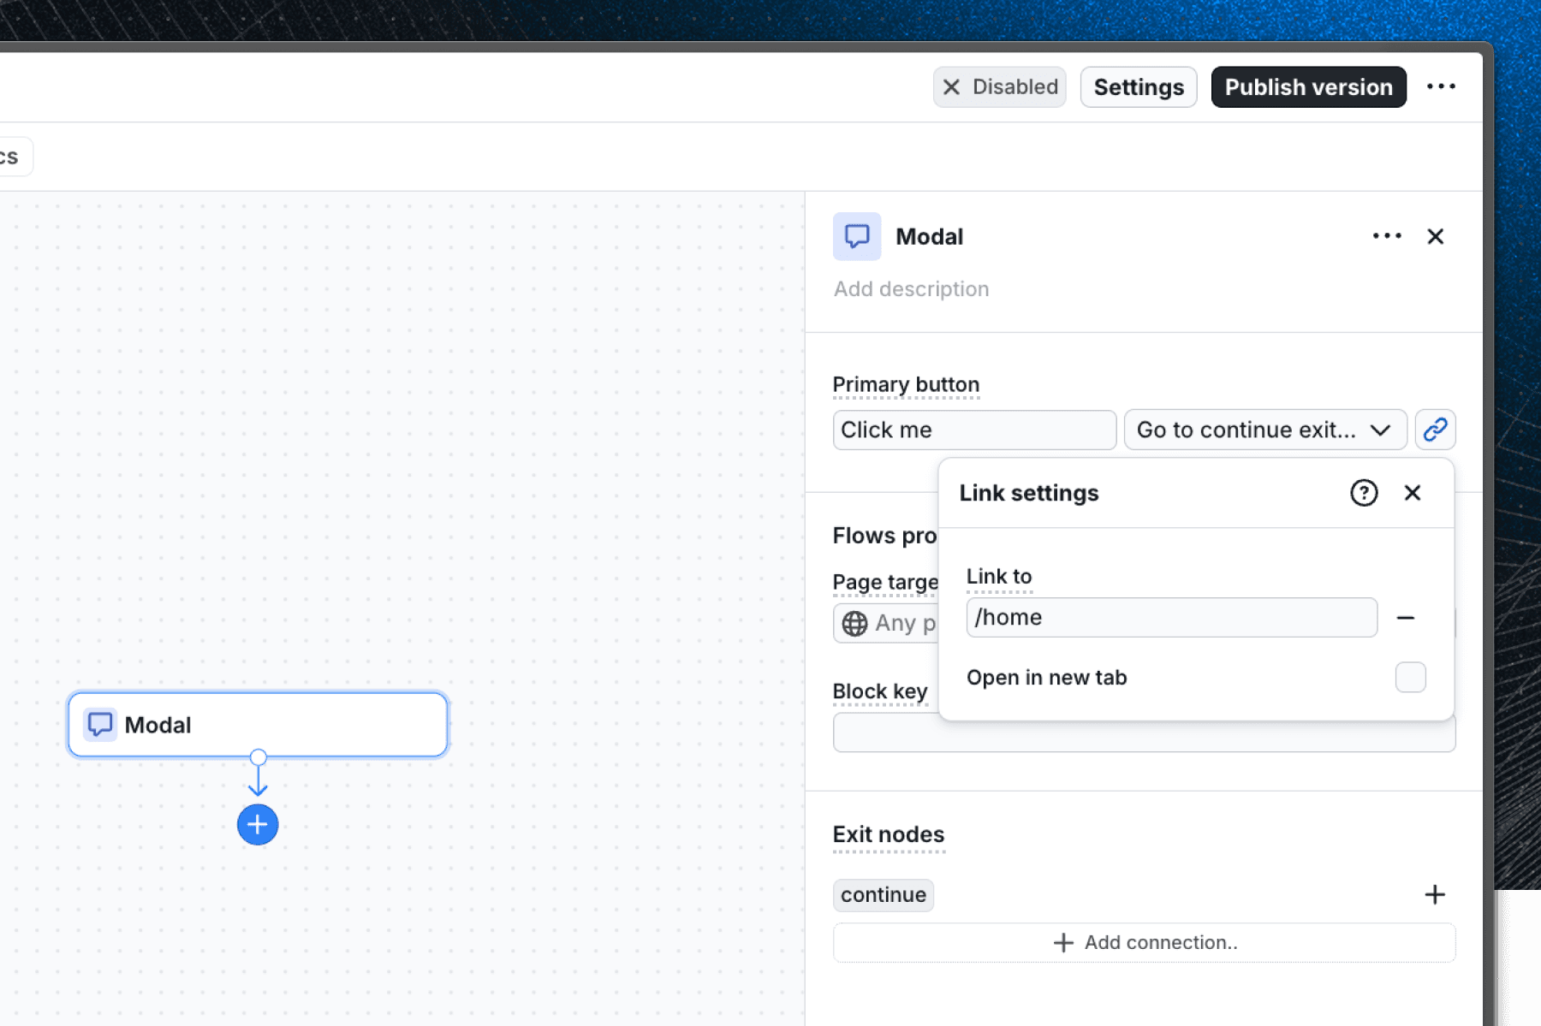Select the partially visible tab on the left

click(9, 156)
